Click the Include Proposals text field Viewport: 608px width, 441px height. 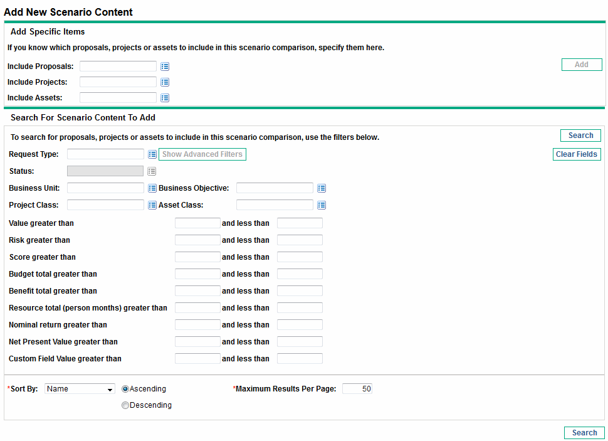tap(118, 66)
